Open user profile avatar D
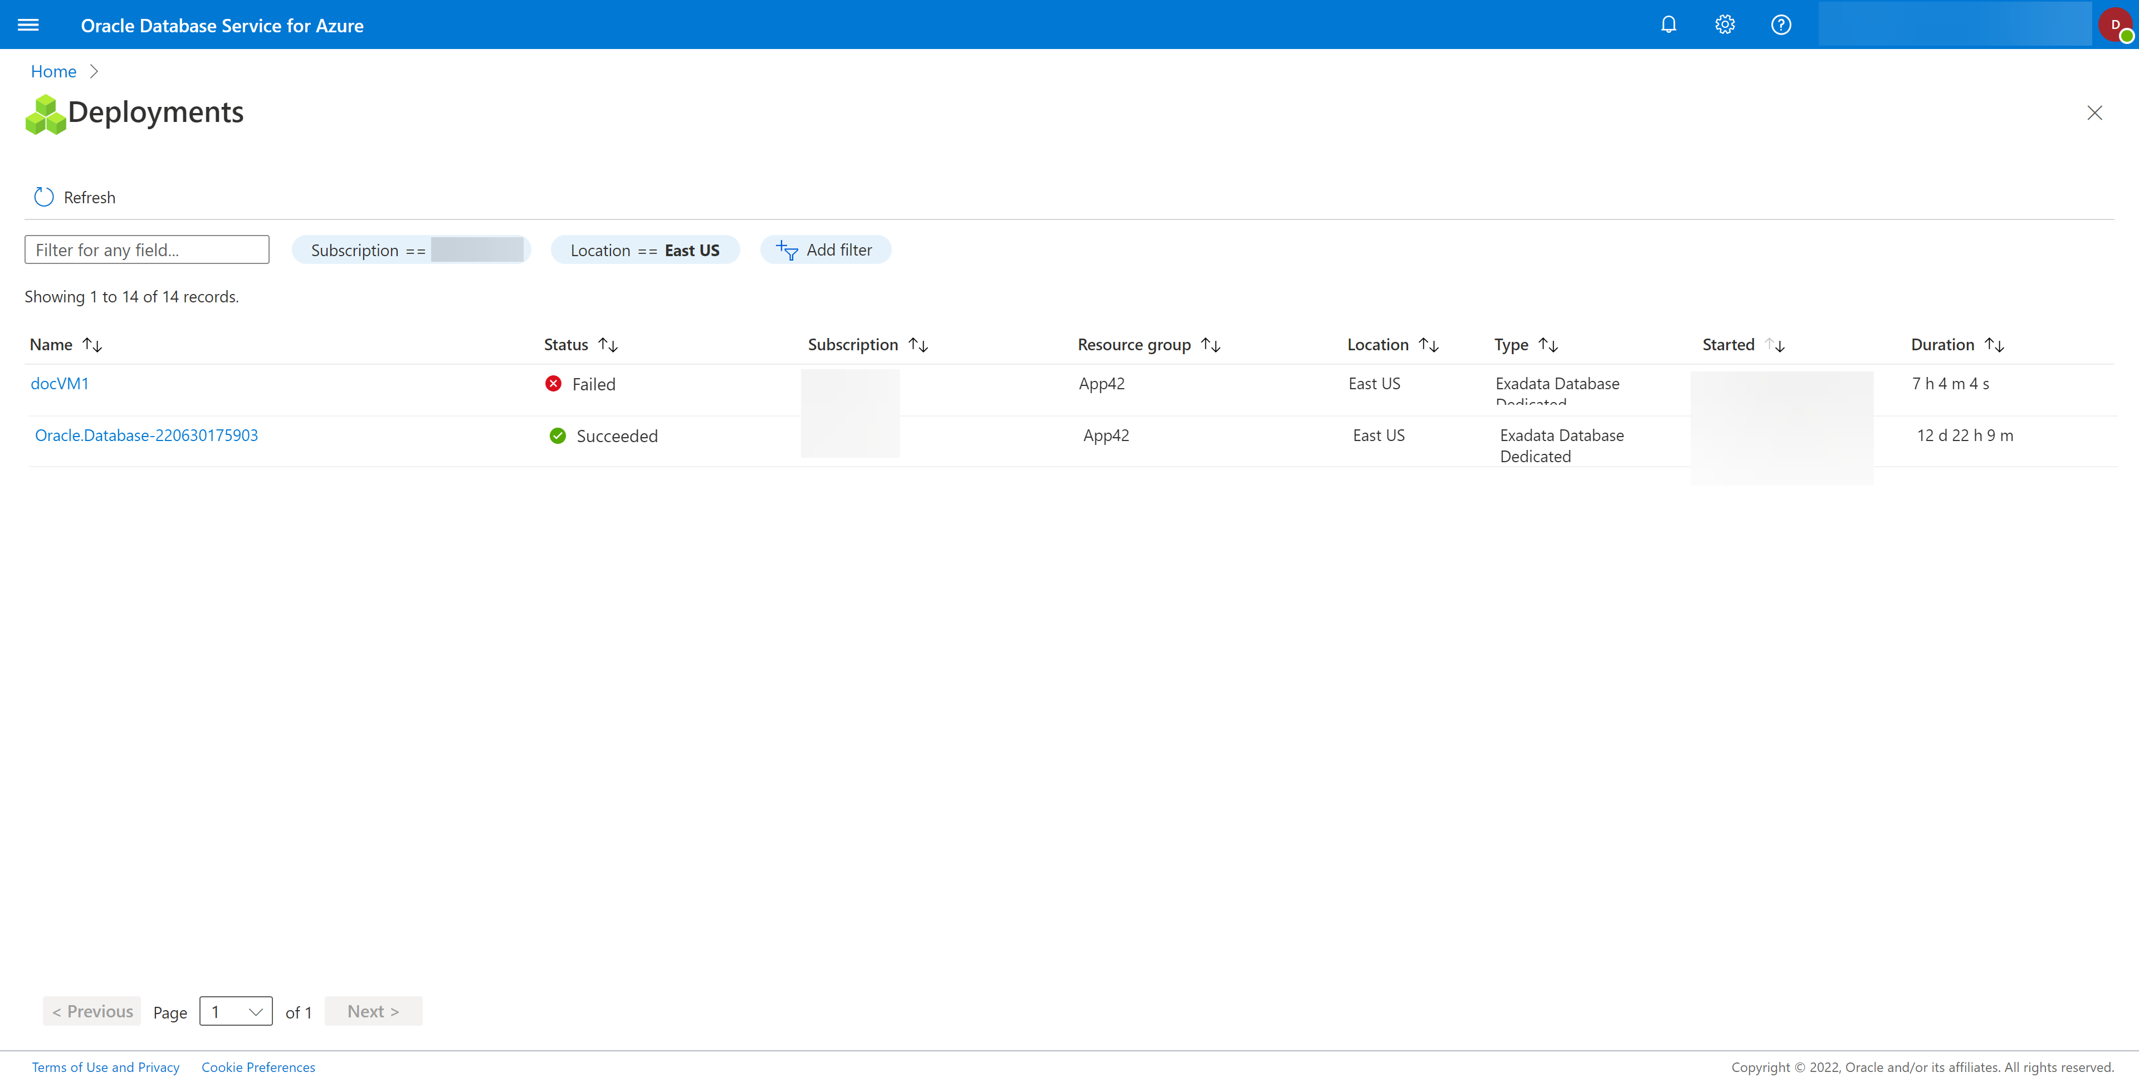Viewport: 2139px width, 1087px height. pyautogui.click(x=2116, y=25)
